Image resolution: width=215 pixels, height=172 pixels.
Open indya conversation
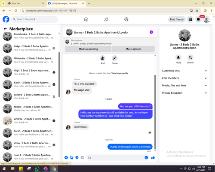(29, 48)
